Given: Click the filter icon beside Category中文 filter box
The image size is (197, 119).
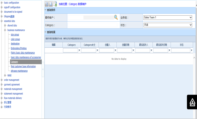Looking at the screenshot, I should coord(97,51).
